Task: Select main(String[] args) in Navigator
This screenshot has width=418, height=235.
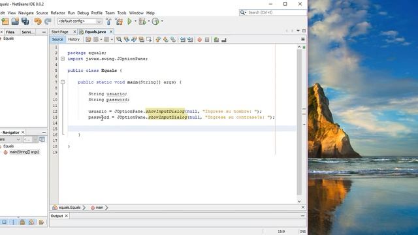Action: coord(24,152)
